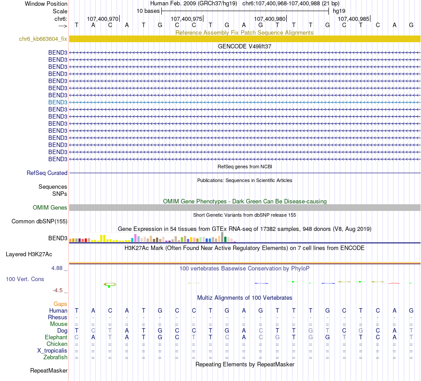Click the chr6:107,400,968-107,400,988 (21 bp) position text
Screen dimensions: 421x381
pos(291,4)
